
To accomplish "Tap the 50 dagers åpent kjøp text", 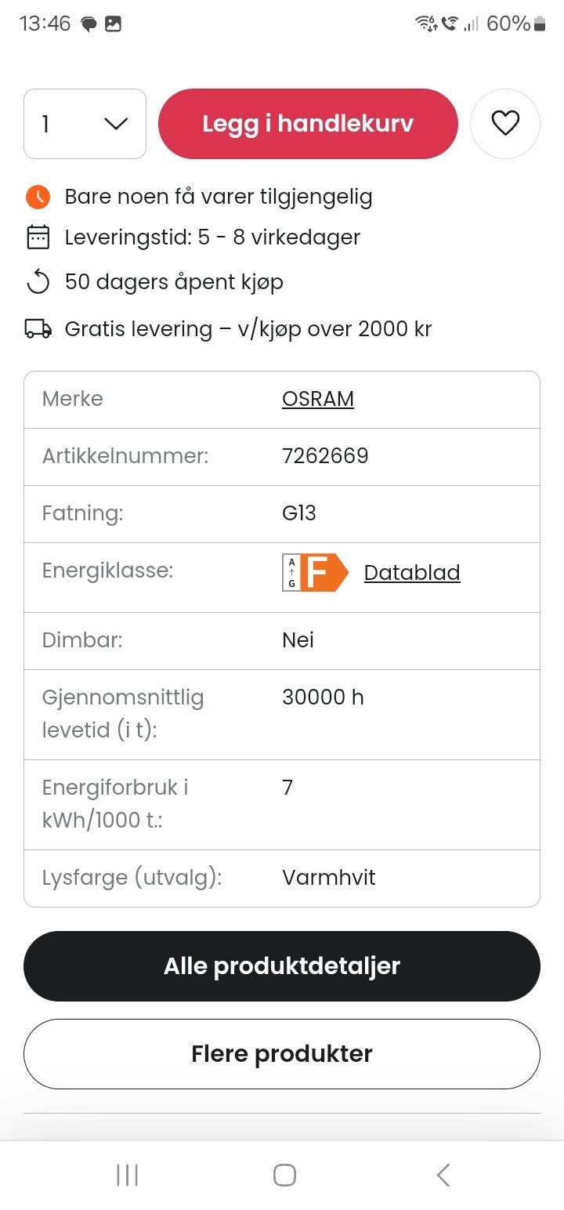I will click(x=174, y=282).
